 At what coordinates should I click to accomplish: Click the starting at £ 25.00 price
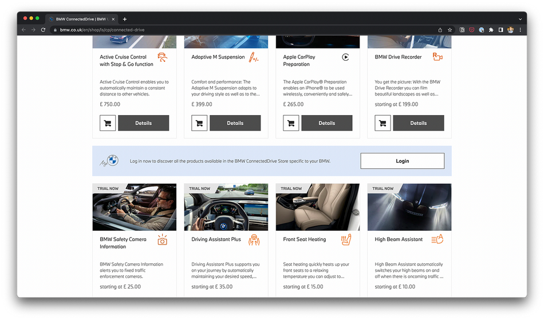pos(120,287)
